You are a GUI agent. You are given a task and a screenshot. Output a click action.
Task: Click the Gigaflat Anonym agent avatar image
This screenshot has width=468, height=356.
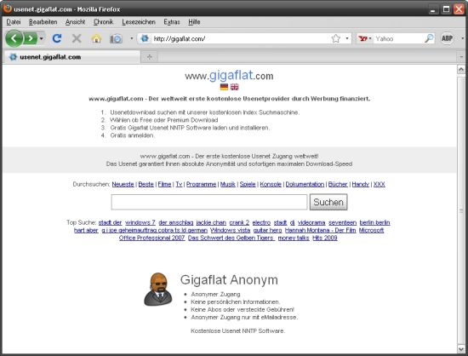[158, 289]
